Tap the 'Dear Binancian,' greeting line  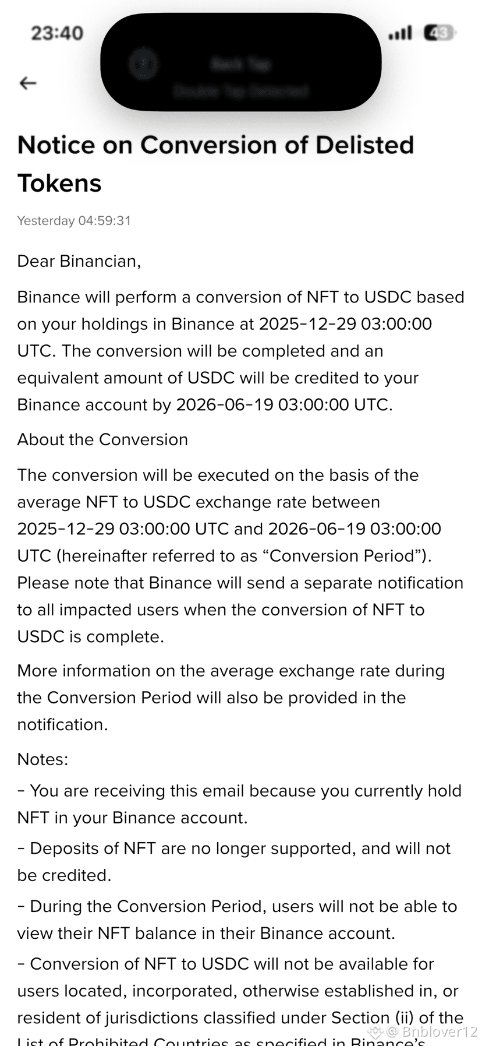[79, 261]
